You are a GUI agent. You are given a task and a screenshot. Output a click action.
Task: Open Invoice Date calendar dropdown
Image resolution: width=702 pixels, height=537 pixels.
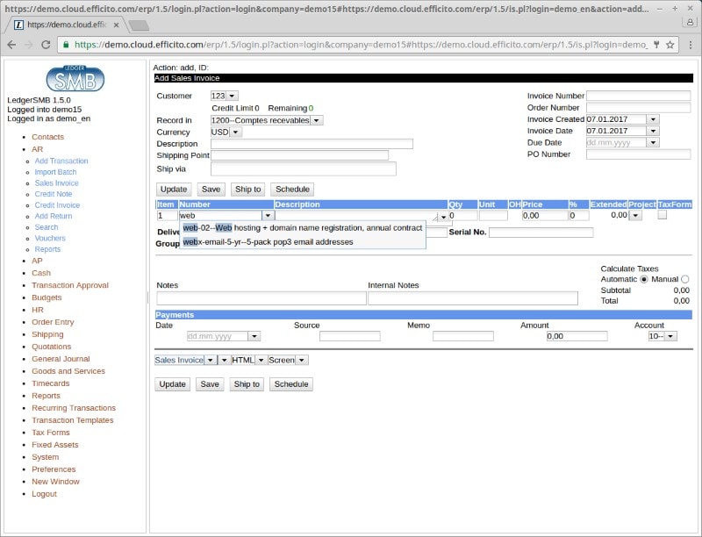click(x=652, y=131)
